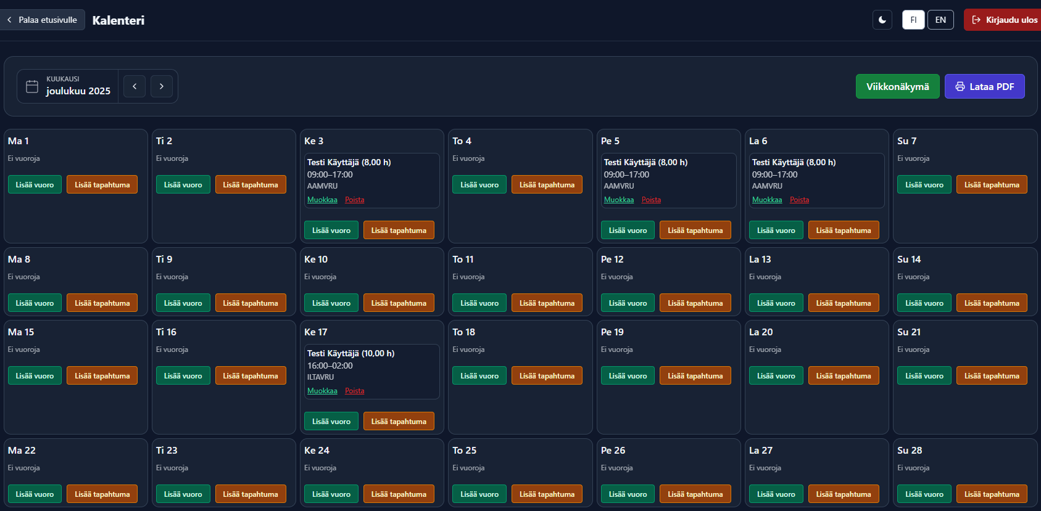Click Poista on the Pe 5 shift
1041x511 pixels.
pyautogui.click(x=651, y=200)
